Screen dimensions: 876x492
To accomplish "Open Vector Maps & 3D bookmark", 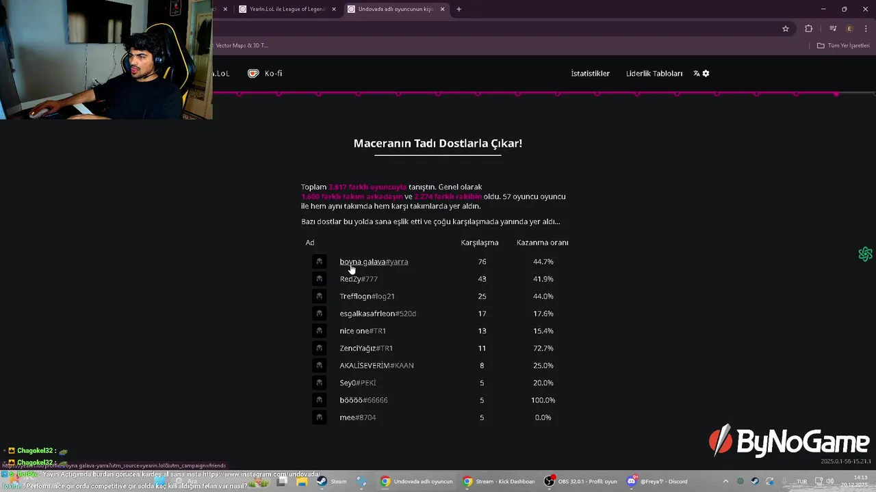I will [242, 46].
